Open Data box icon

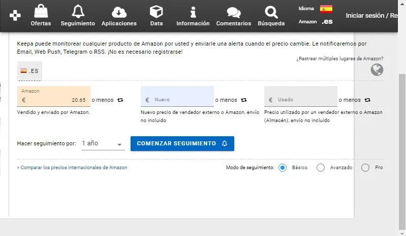point(157,12)
